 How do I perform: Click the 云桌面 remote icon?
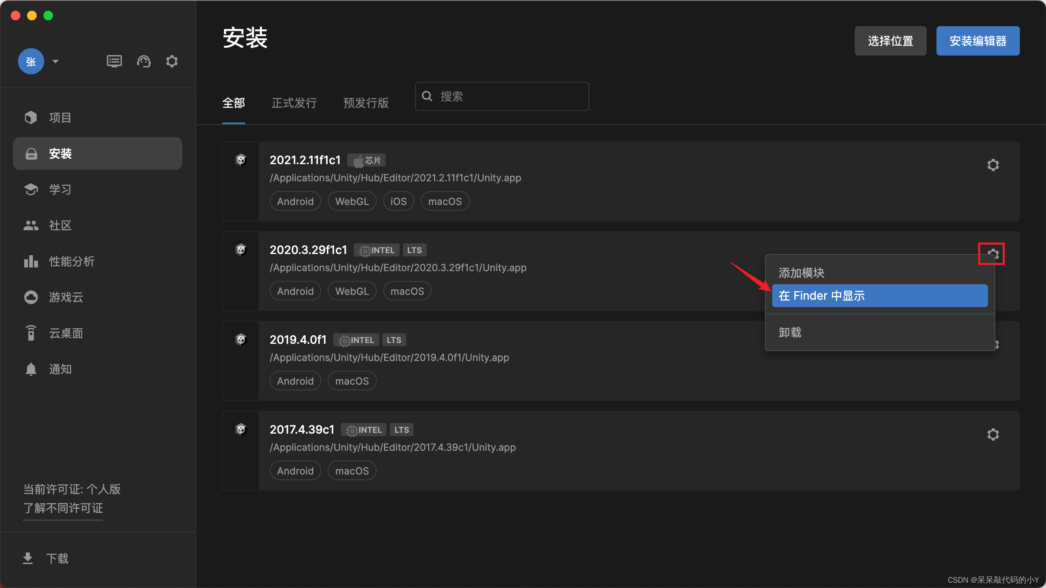tap(31, 333)
